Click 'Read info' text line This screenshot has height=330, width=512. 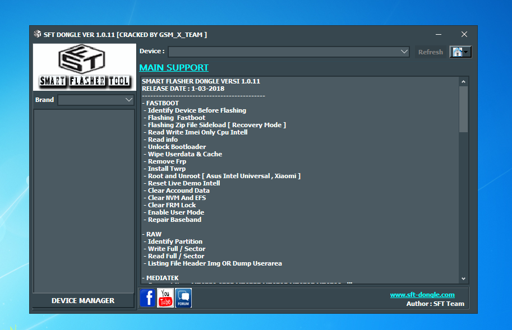click(x=160, y=140)
